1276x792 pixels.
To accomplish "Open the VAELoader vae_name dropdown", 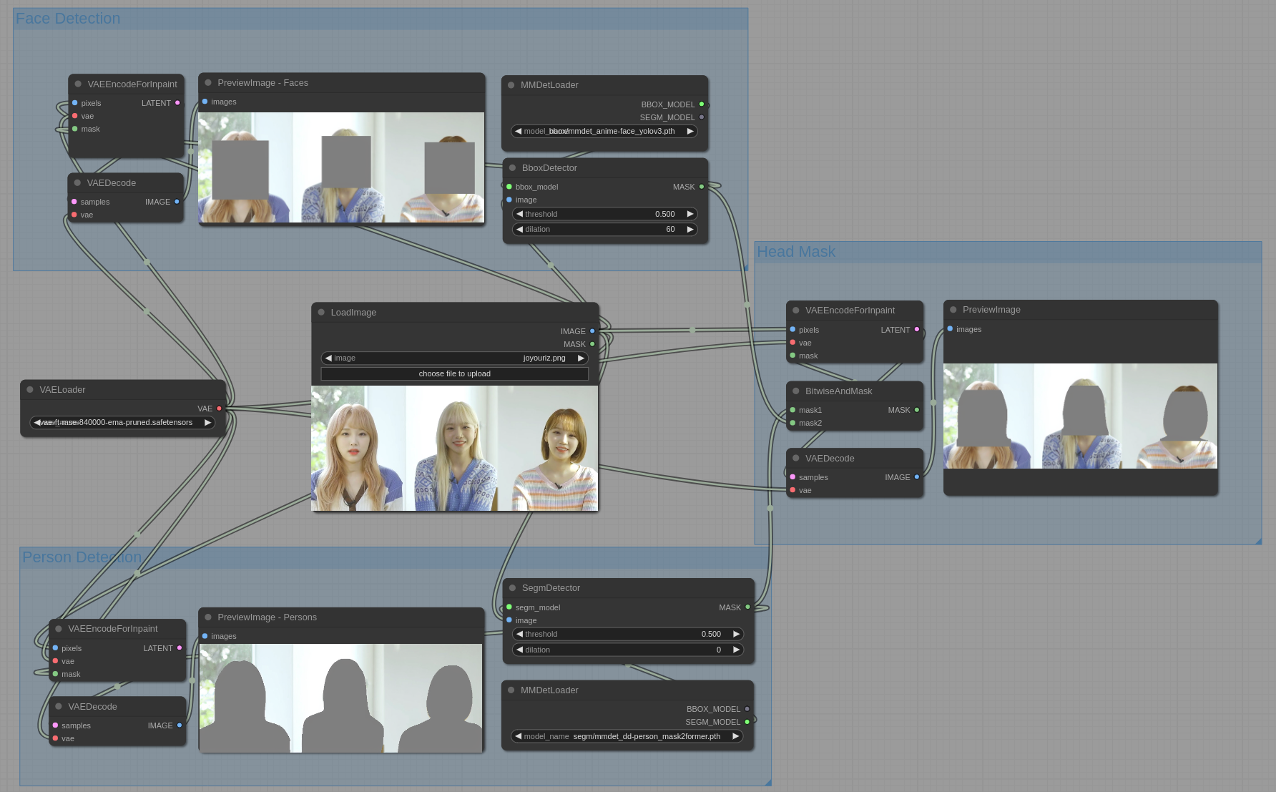I will (x=122, y=423).
